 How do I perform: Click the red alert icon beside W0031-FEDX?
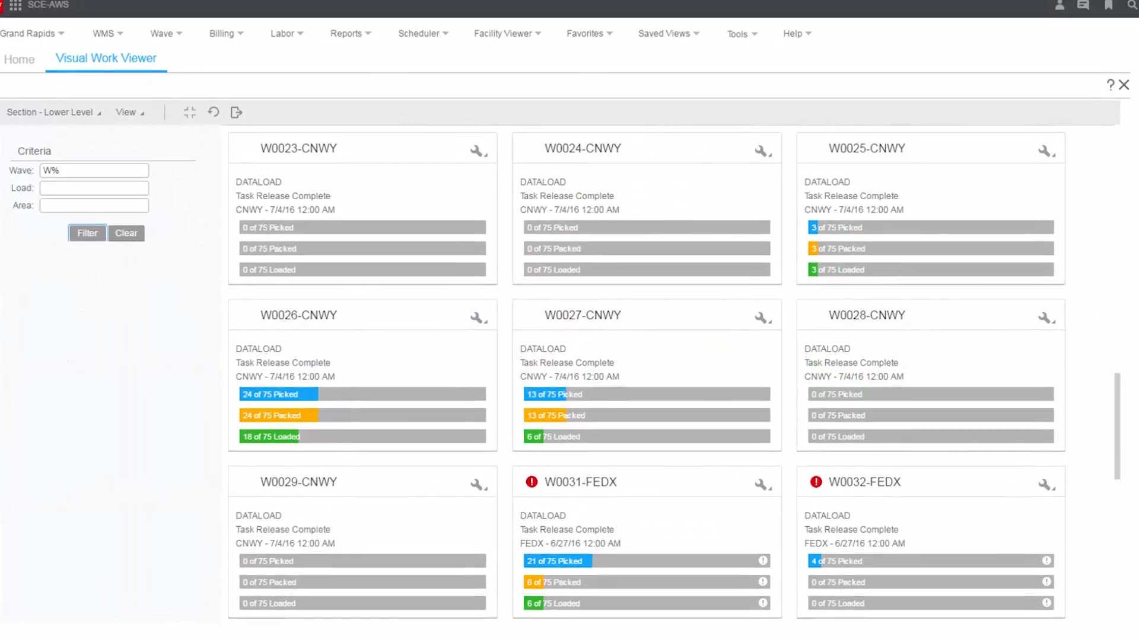pos(532,482)
